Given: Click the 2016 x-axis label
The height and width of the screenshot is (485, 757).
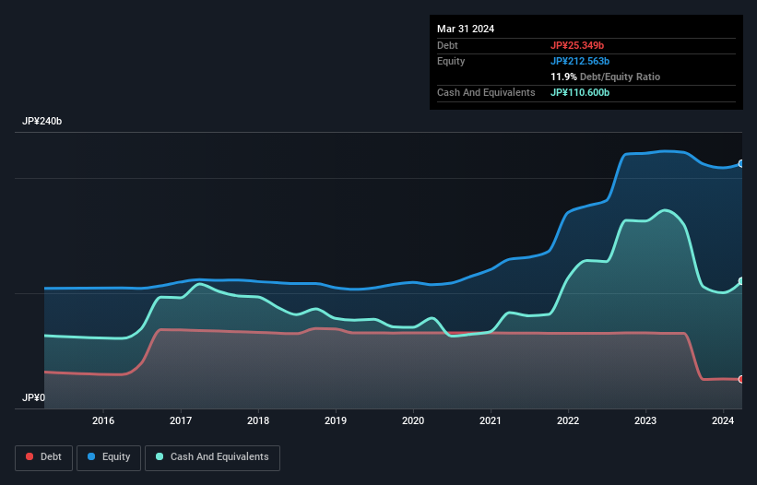Looking at the screenshot, I should point(103,420).
